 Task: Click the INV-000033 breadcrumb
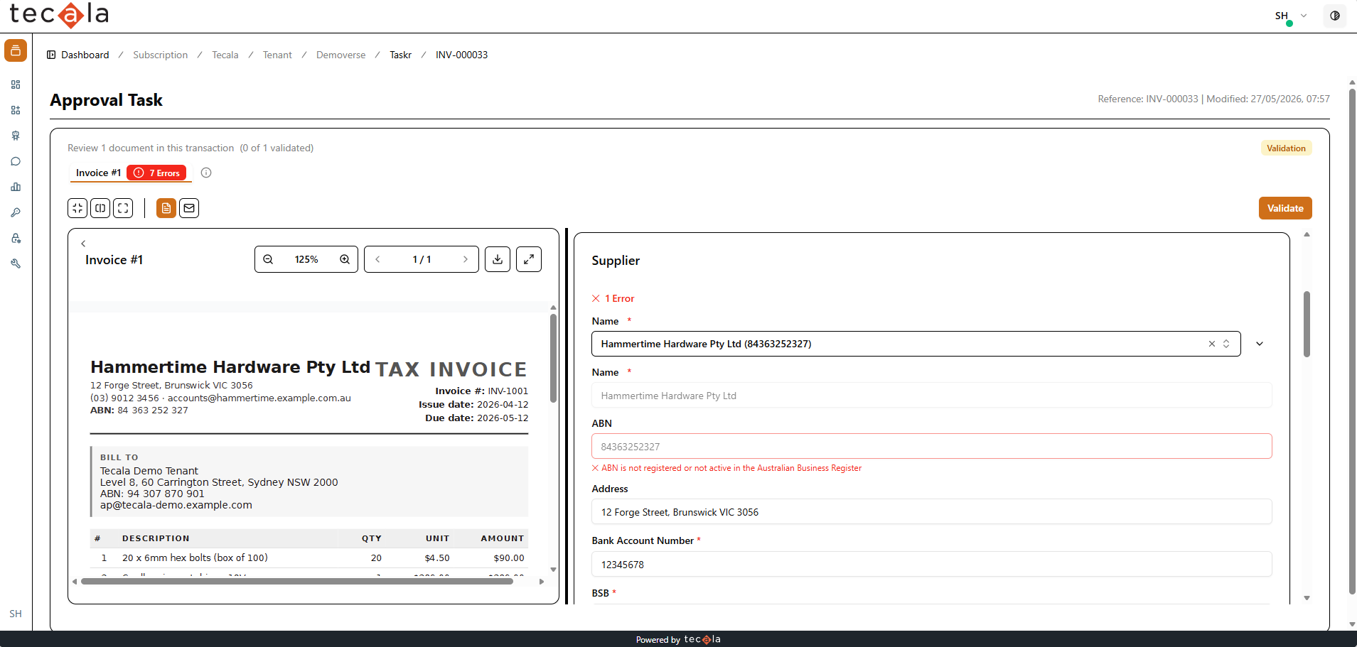(462, 55)
